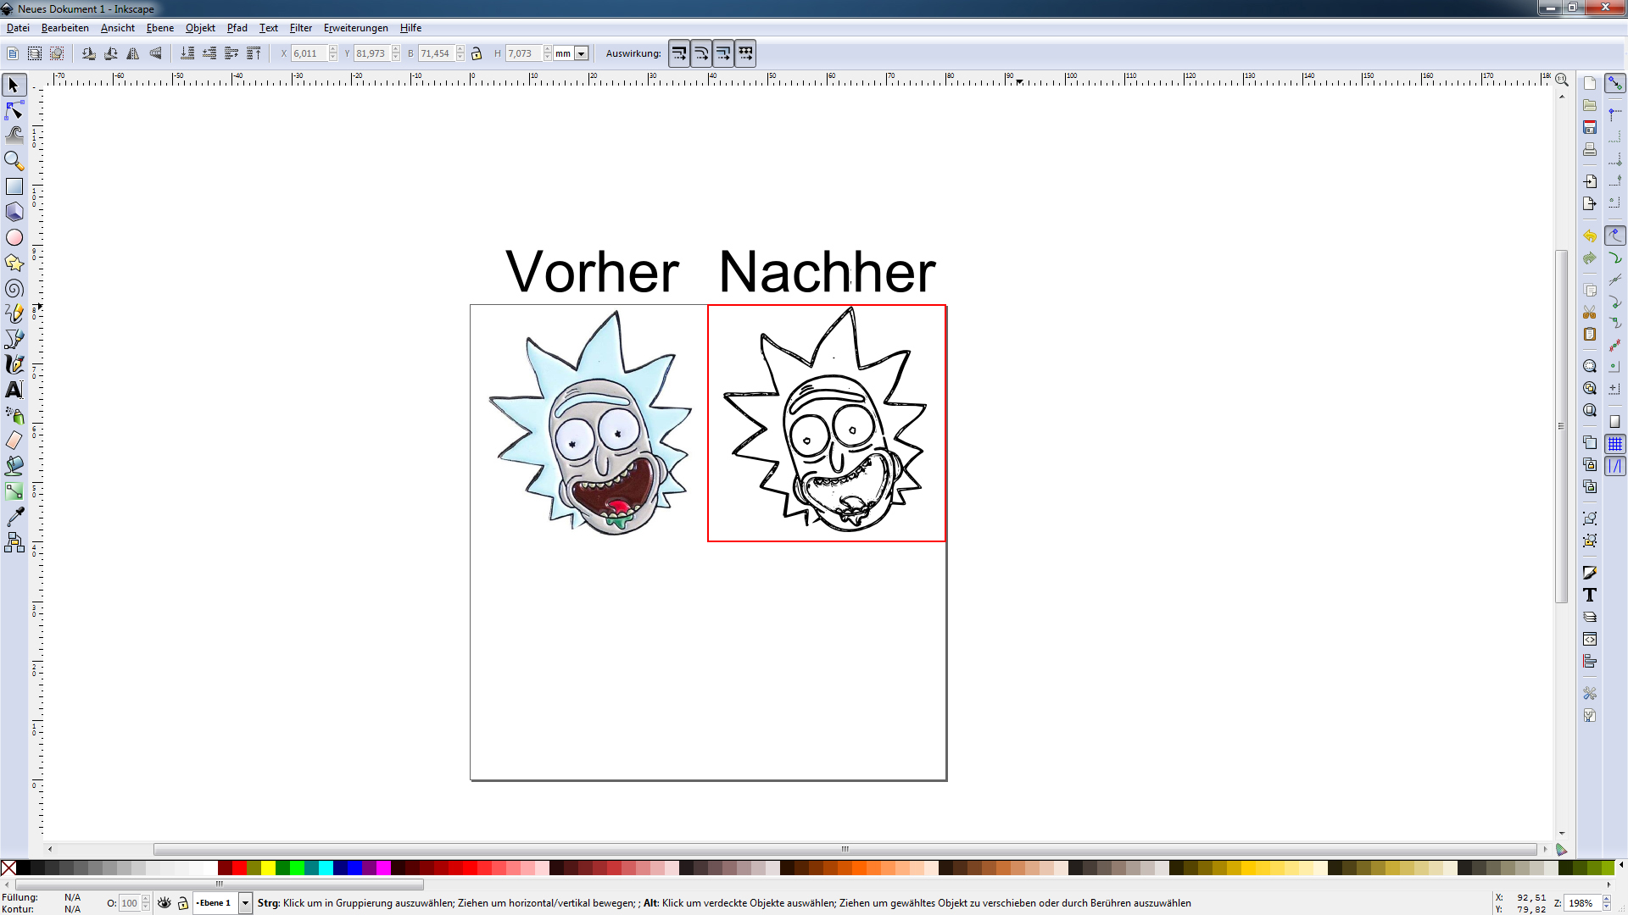The image size is (1628, 915).
Task: Open Fill and Stroke dialog icon
Action: (x=1590, y=573)
